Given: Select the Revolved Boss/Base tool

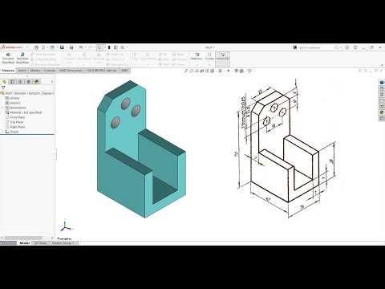Looking at the screenshot, I should [22, 59].
